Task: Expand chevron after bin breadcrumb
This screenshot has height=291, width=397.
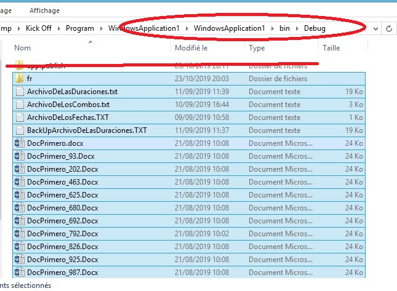Action: coord(297,28)
